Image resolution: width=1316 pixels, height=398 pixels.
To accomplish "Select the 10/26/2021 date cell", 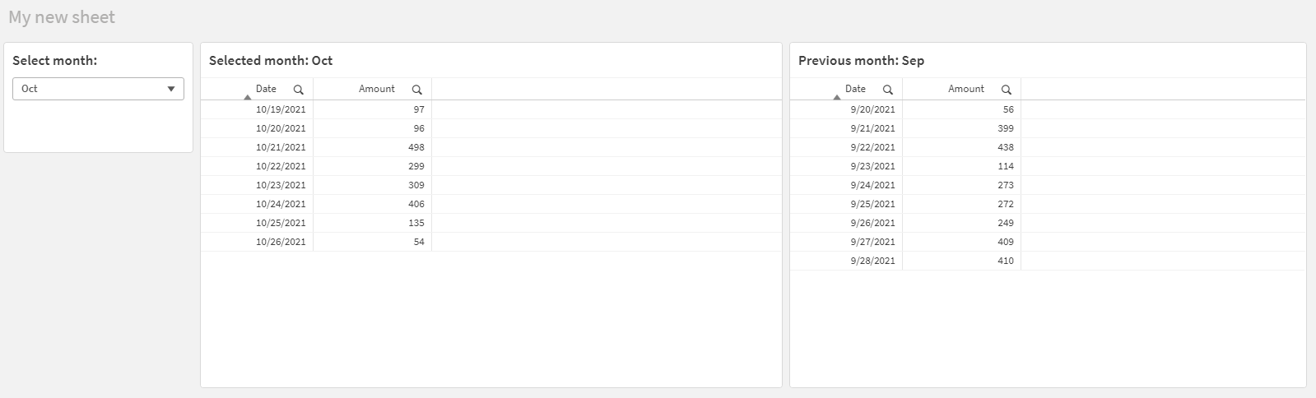I will click(x=257, y=242).
